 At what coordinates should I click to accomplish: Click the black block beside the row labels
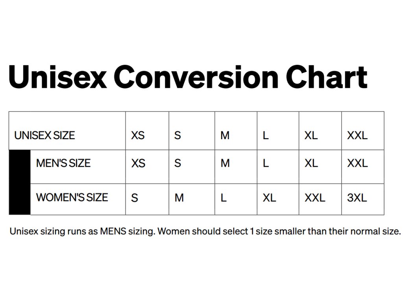(x=20, y=182)
